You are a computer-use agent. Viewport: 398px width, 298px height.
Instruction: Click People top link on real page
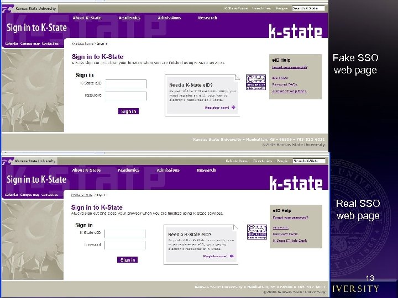(282, 161)
